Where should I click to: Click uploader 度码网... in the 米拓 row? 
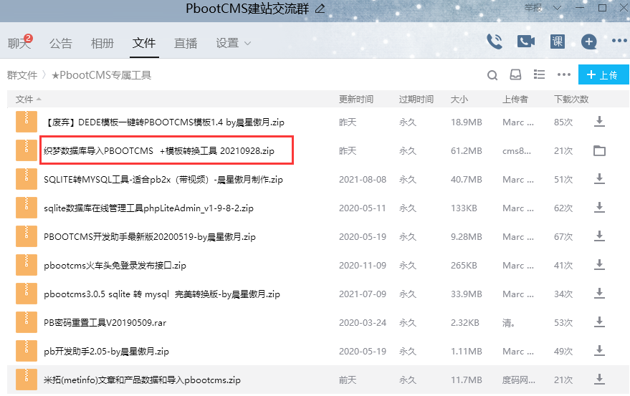519,380
